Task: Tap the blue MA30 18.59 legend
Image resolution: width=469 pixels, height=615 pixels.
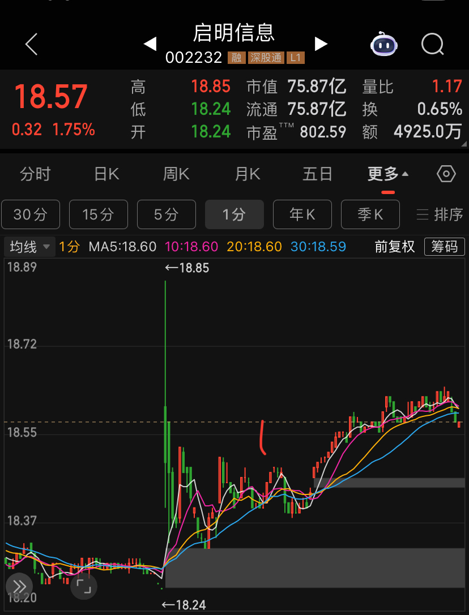Action: (x=318, y=247)
